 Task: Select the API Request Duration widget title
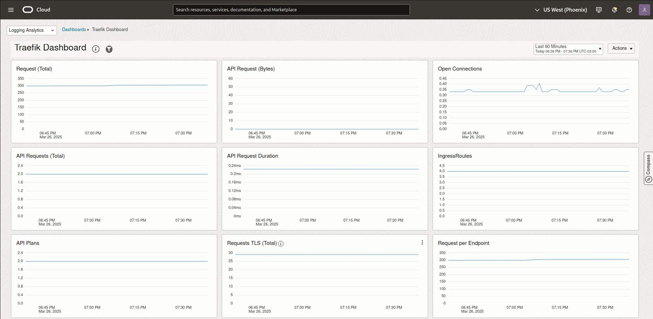[x=252, y=156]
